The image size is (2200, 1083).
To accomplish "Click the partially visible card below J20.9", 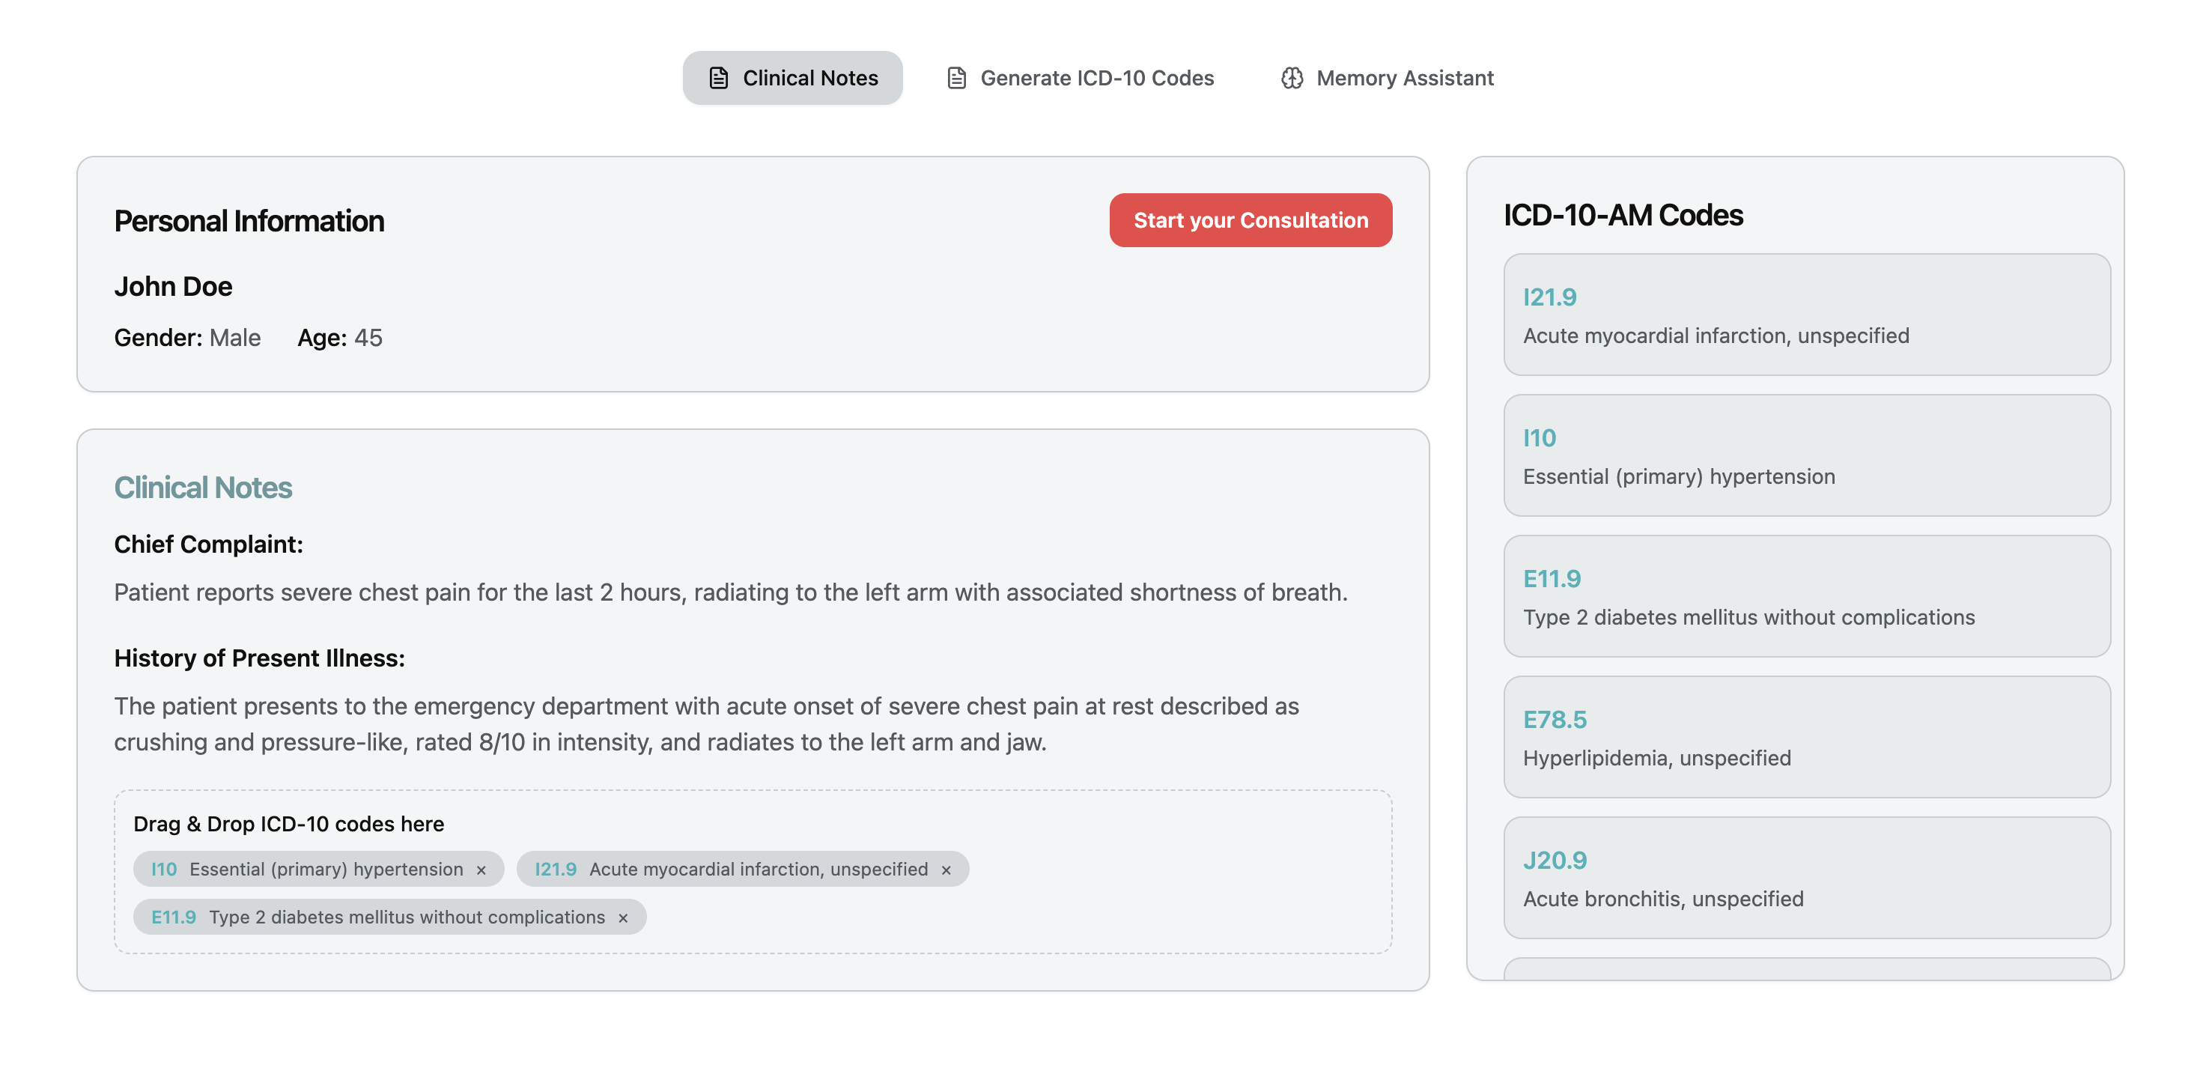I will tap(1805, 968).
